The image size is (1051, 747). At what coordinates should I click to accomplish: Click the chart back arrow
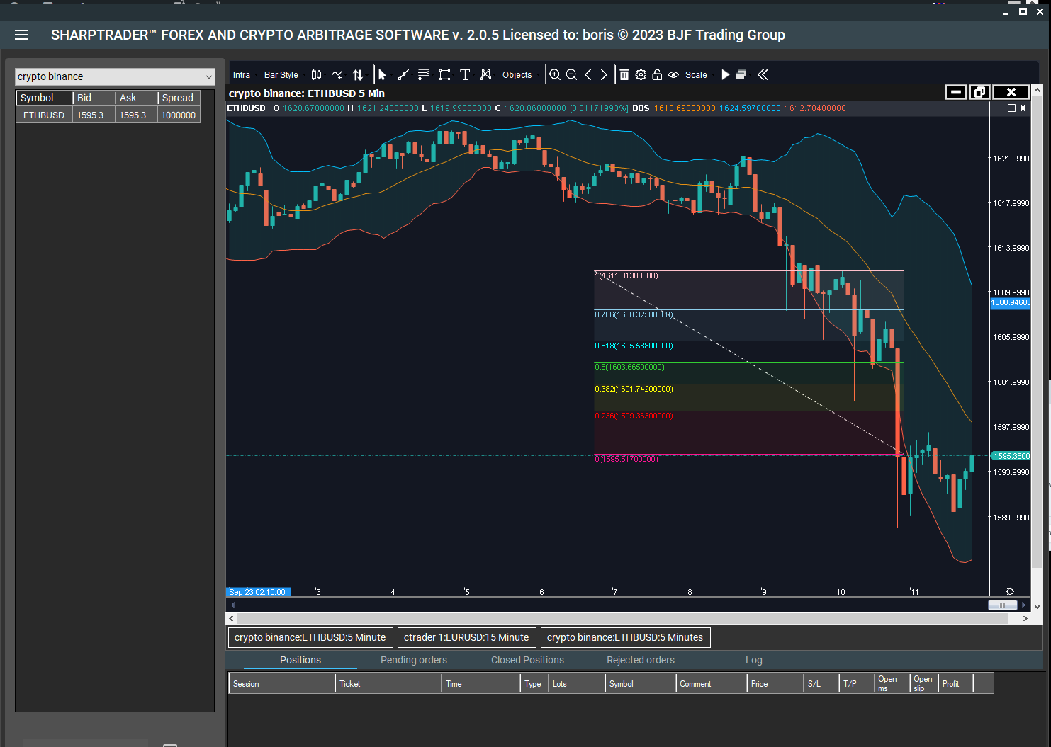588,74
